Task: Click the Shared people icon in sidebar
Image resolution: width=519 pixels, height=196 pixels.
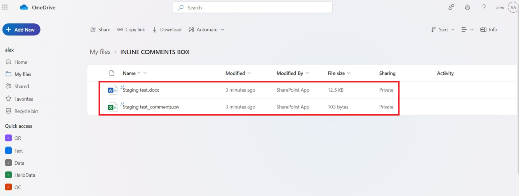Action: click(x=8, y=86)
